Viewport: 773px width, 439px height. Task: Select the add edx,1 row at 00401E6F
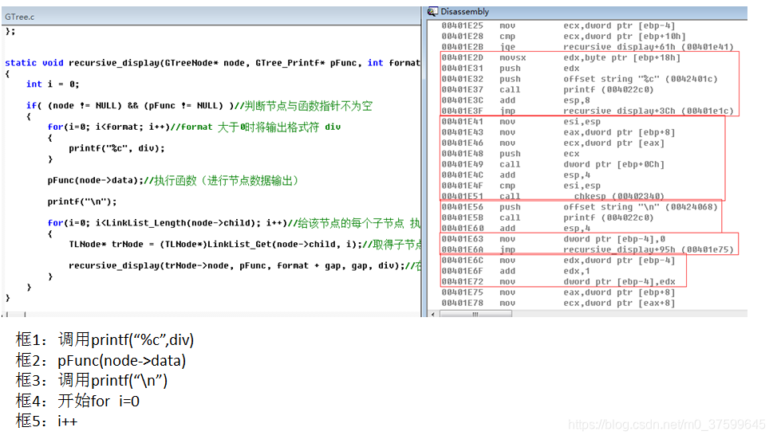(515, 271)
